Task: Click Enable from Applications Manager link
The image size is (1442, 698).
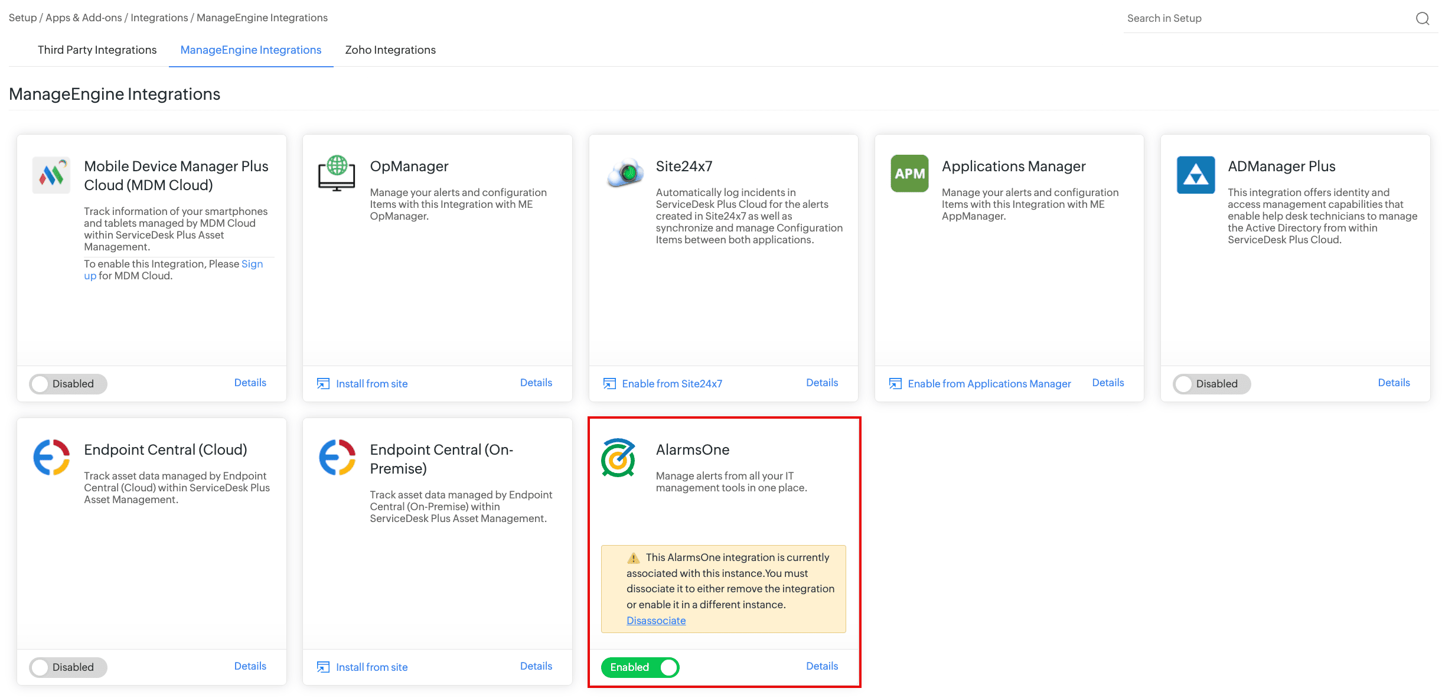Action: coord(989,384)
